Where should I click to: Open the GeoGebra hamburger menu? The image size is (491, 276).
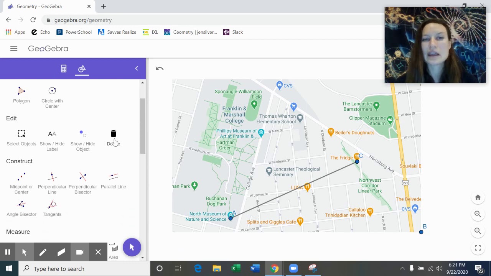pos(14,49)
